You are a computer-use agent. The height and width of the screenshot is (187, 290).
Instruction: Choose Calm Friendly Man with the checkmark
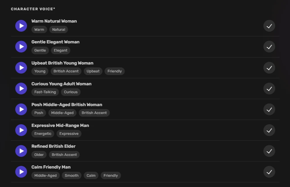point(269,172)
